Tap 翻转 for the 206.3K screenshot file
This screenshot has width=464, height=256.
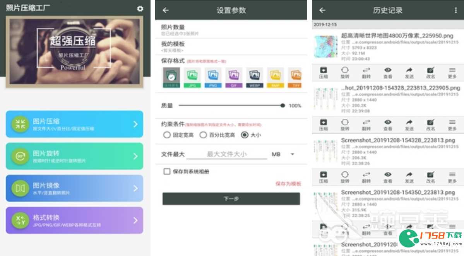click(x=366, y=177)
